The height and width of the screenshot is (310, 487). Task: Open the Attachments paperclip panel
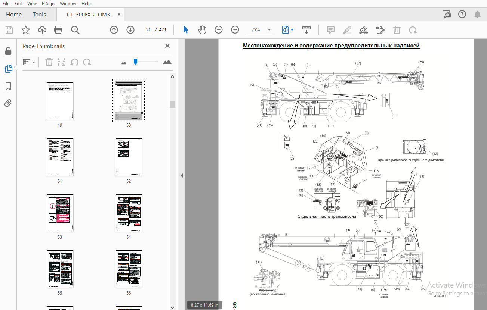click(8, 103)
